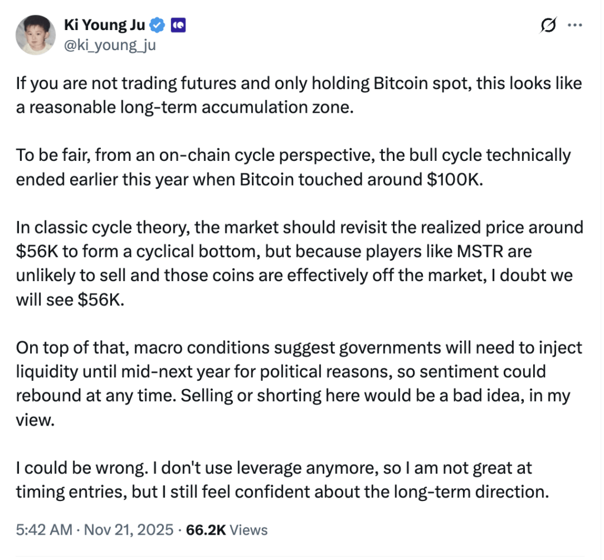Screen dimensions: 604x560
Task: Click the display name Ki Young Ju
Action: pos(104,25)
